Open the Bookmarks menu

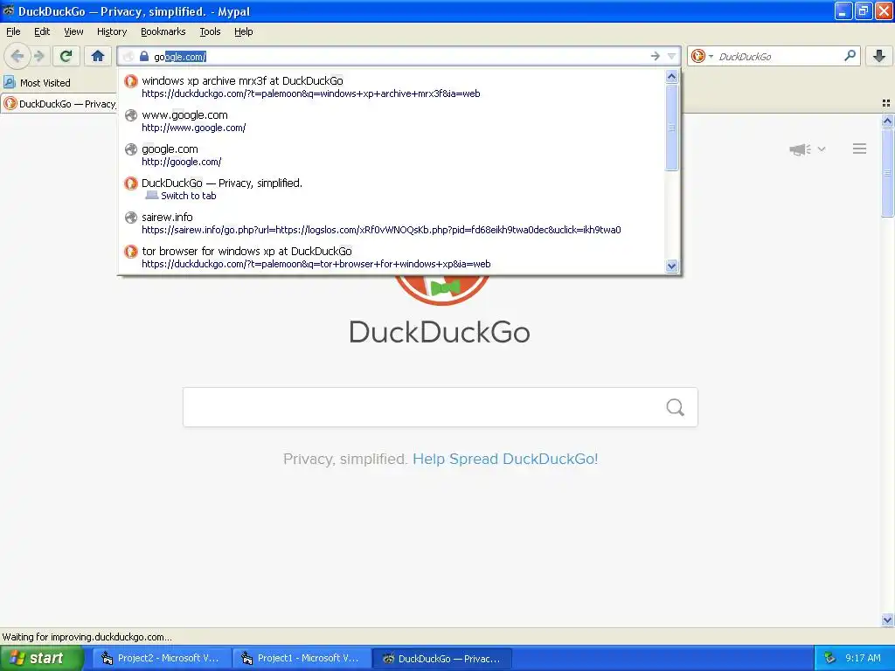tap(163, 32)
